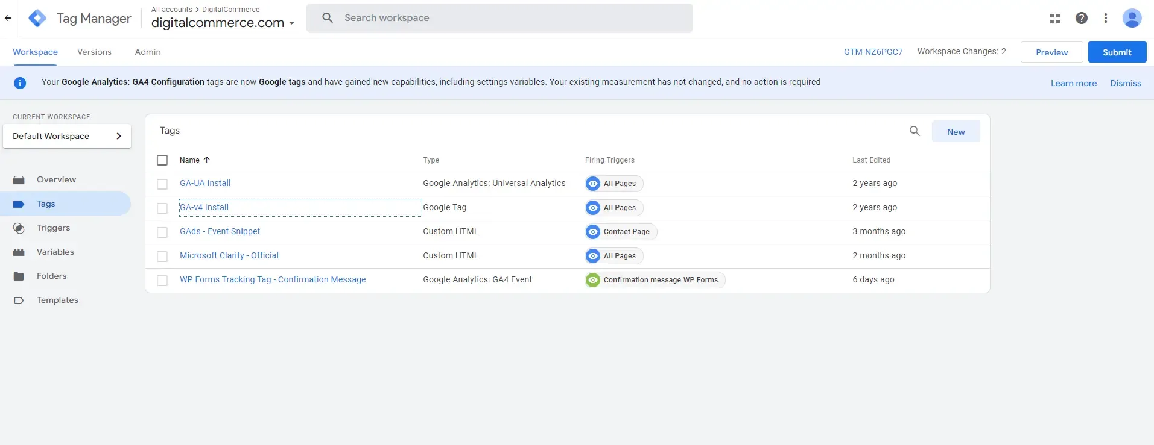Click the Triggers circle icon in sidebar
The width and height of the screenshot is (1154, 445).
click(x=19, y=228)
